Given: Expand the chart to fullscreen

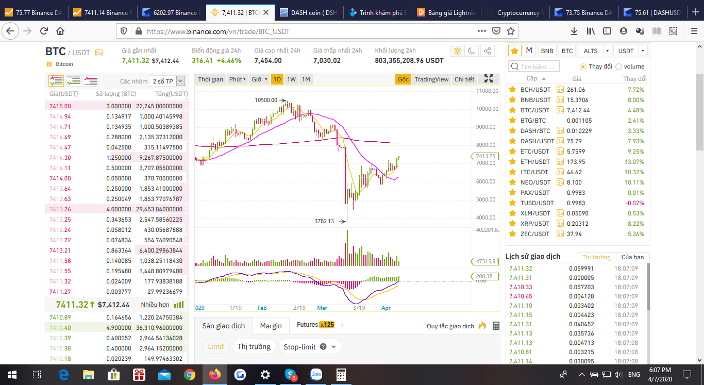Looking at the screenshot, I should coord(489,79).
